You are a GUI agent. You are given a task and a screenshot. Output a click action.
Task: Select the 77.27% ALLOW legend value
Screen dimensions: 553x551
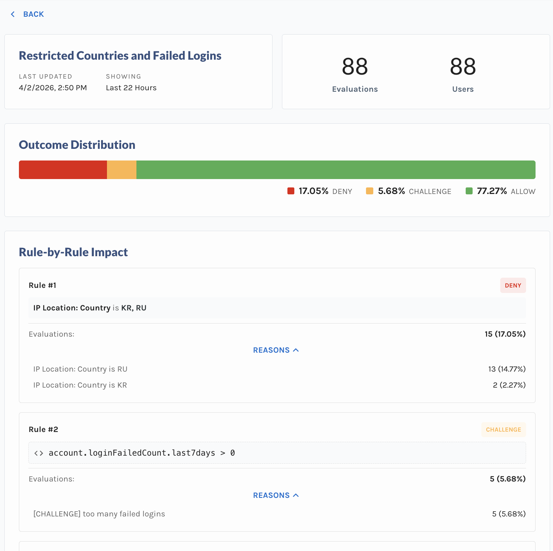point(492,191)
